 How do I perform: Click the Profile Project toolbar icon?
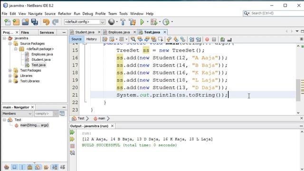[166, 22]
